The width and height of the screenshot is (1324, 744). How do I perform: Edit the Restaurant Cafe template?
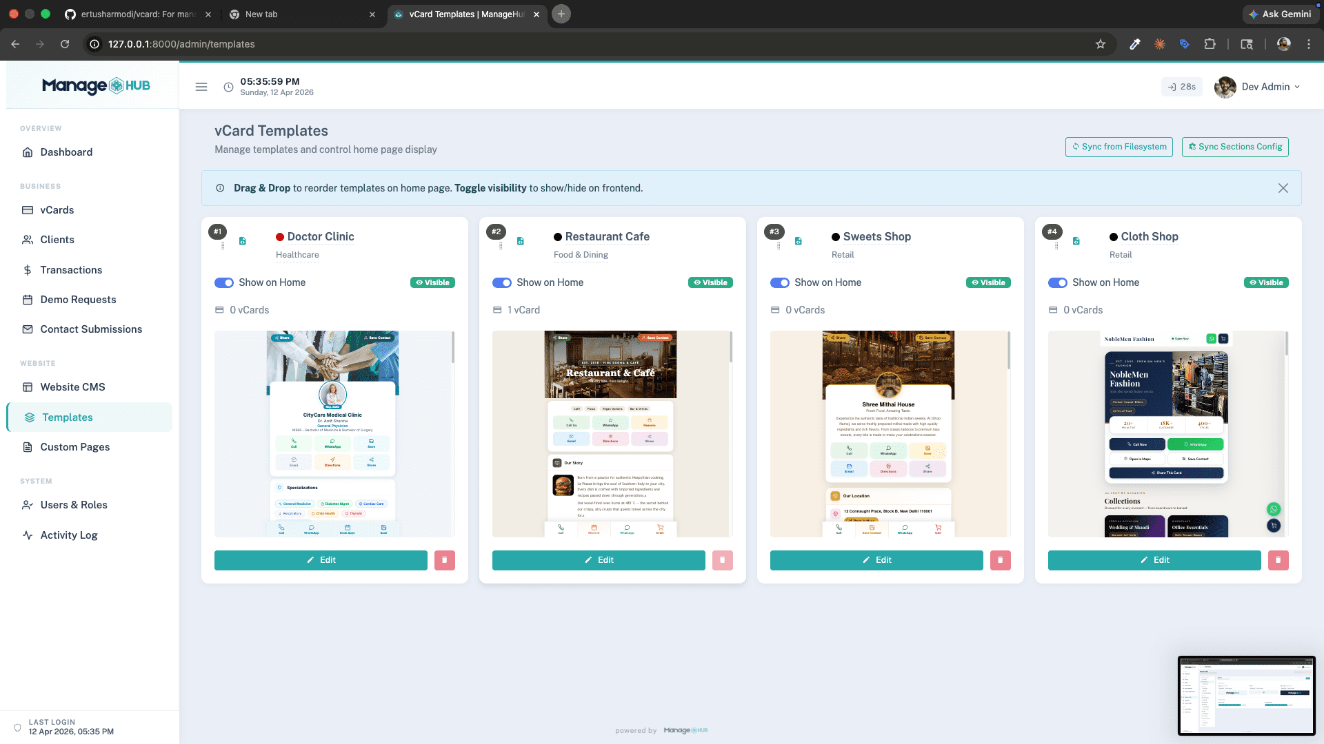pyautogui.click(x=599, y=560)
